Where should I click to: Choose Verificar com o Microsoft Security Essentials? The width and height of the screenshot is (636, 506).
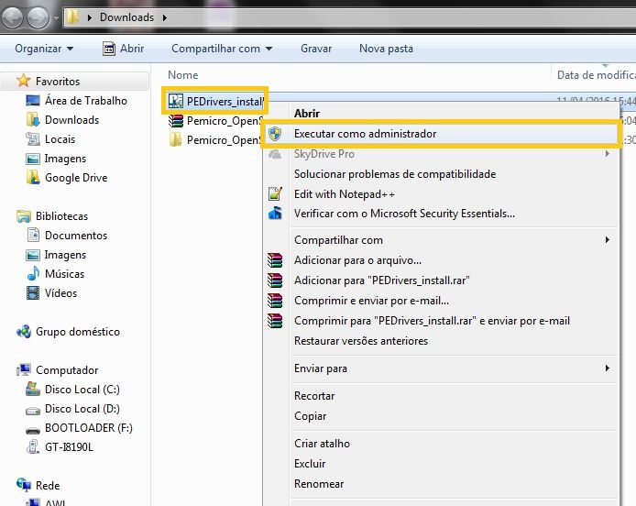click(404, 214)
